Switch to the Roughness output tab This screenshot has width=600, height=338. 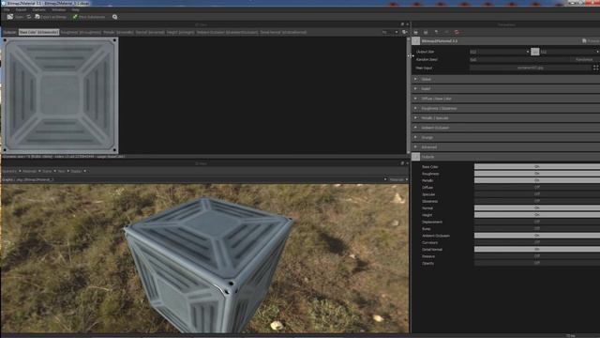tap(81, 32)
